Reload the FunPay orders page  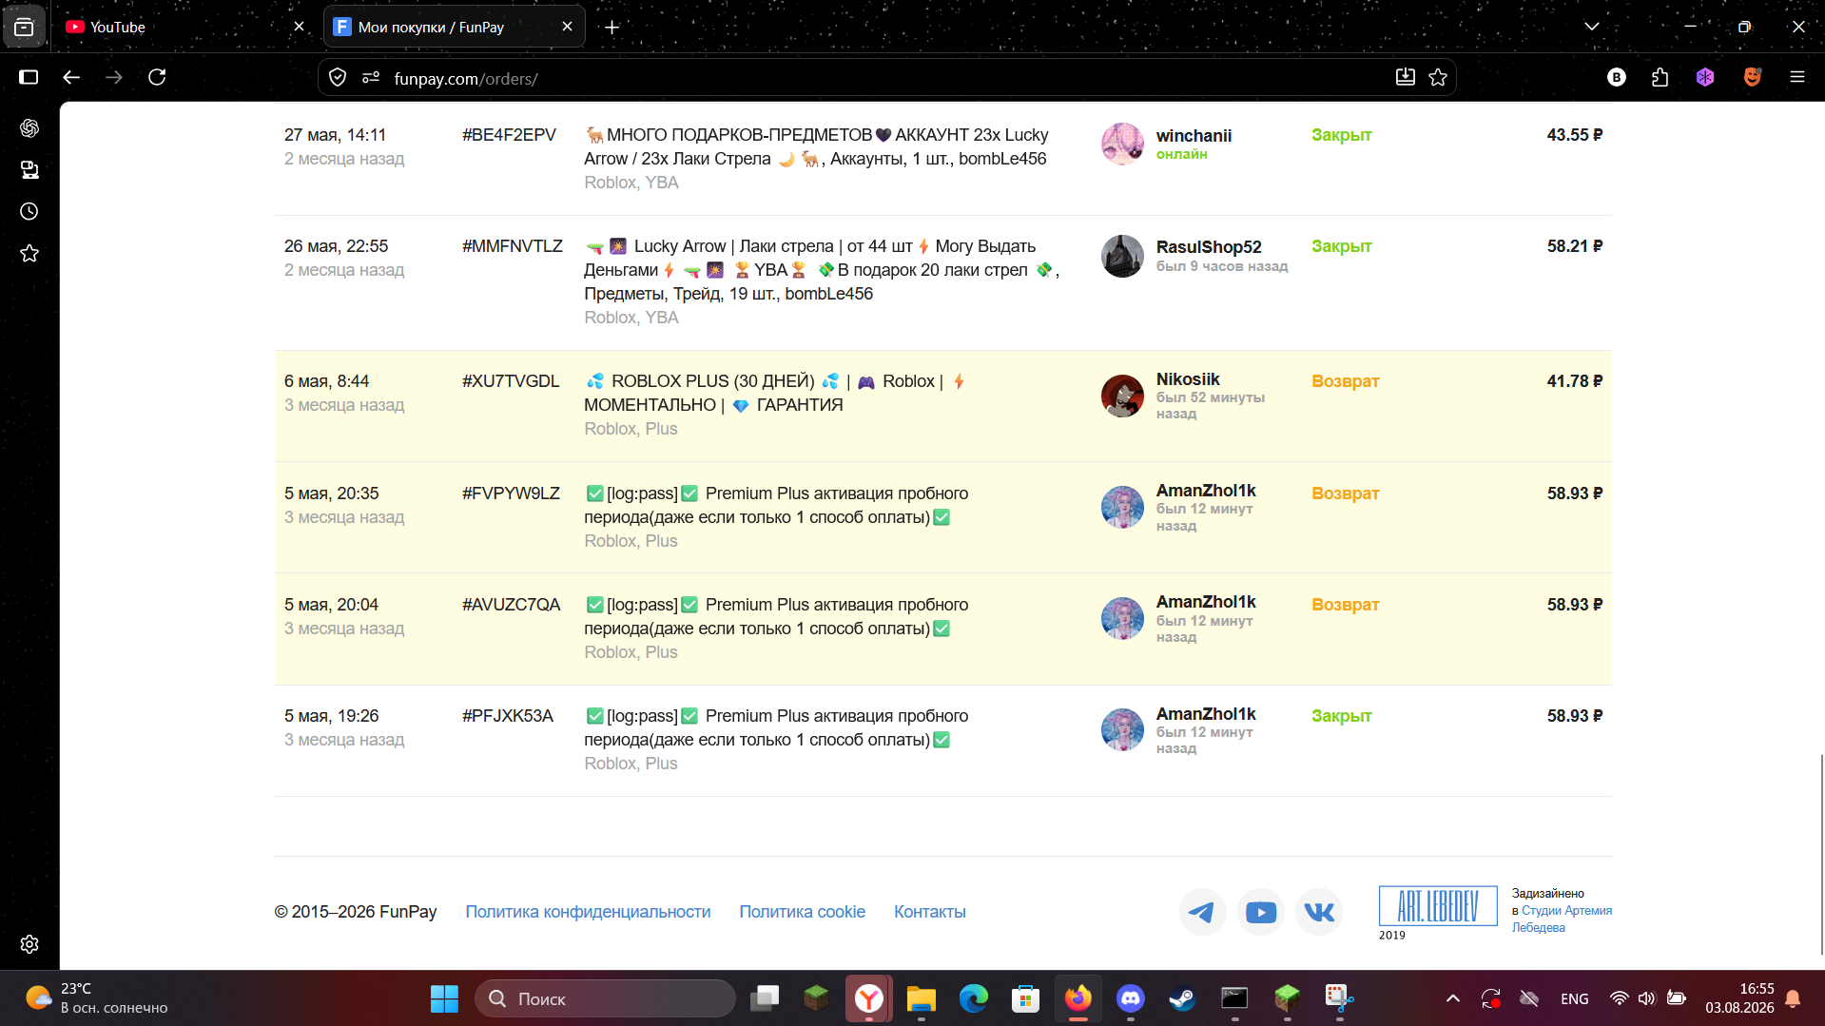157,77
